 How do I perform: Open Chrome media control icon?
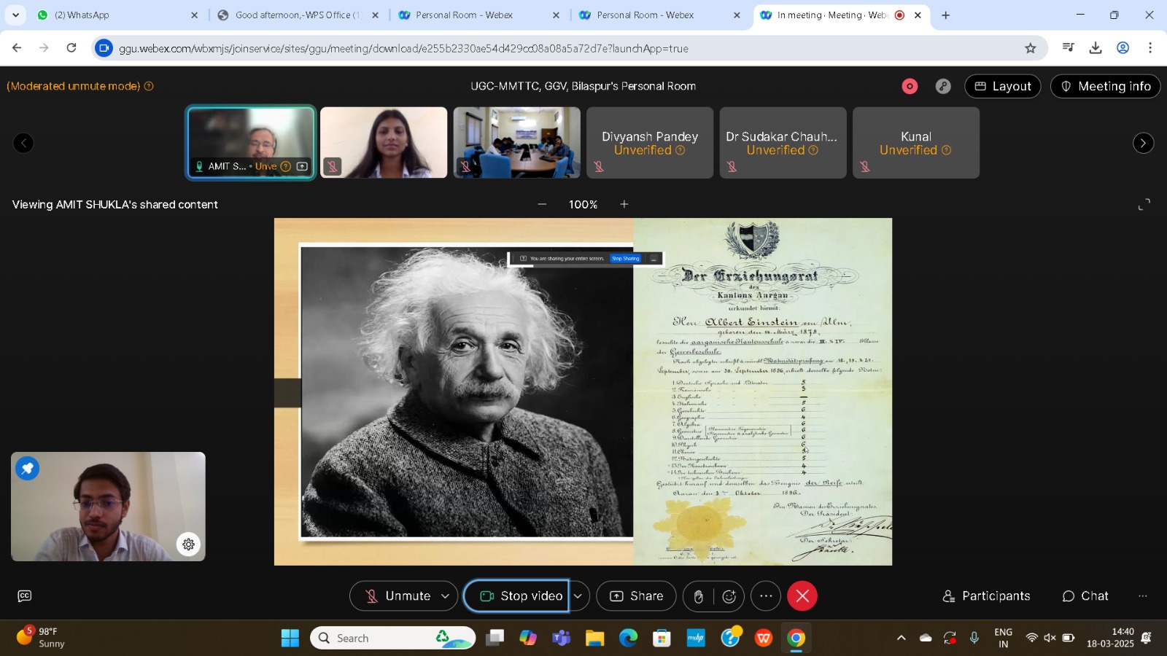point(1069,48)
